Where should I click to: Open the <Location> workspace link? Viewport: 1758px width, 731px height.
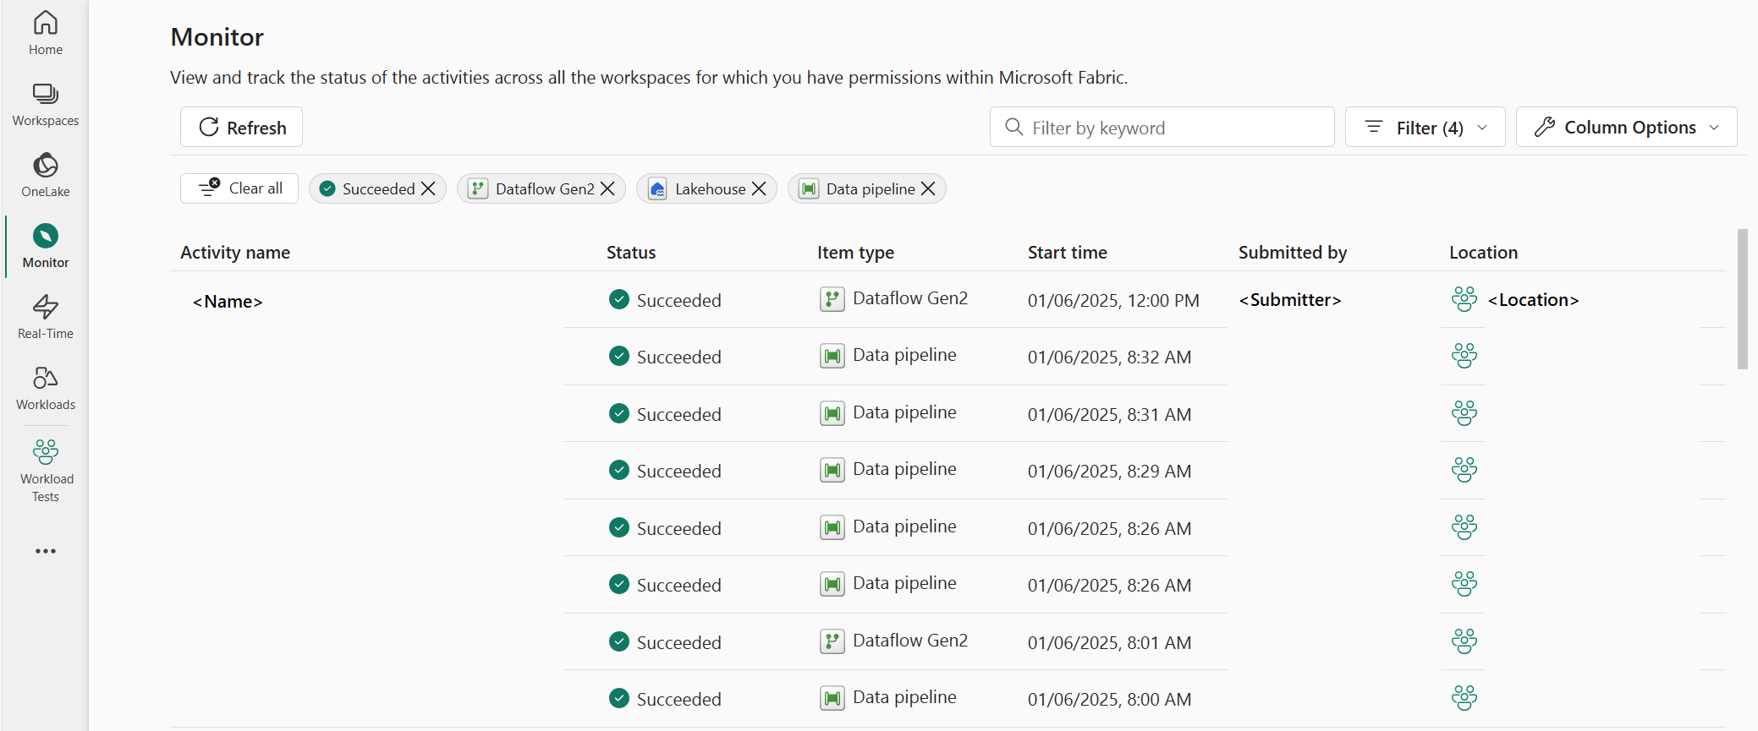click(x=1533, y=300)
